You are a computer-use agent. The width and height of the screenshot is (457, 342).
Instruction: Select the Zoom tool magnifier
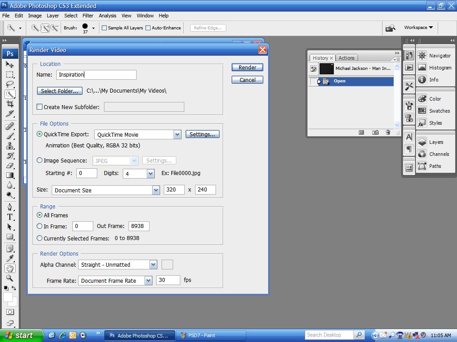[x=10, y=278]
